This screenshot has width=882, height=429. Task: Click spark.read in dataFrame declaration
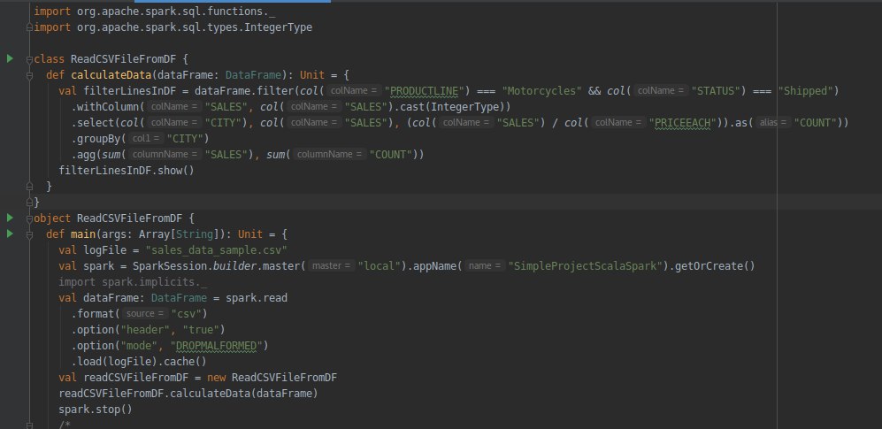tap(257, 297)
